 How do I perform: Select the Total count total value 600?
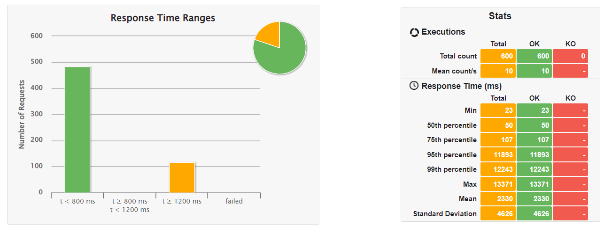coord(498,56)
